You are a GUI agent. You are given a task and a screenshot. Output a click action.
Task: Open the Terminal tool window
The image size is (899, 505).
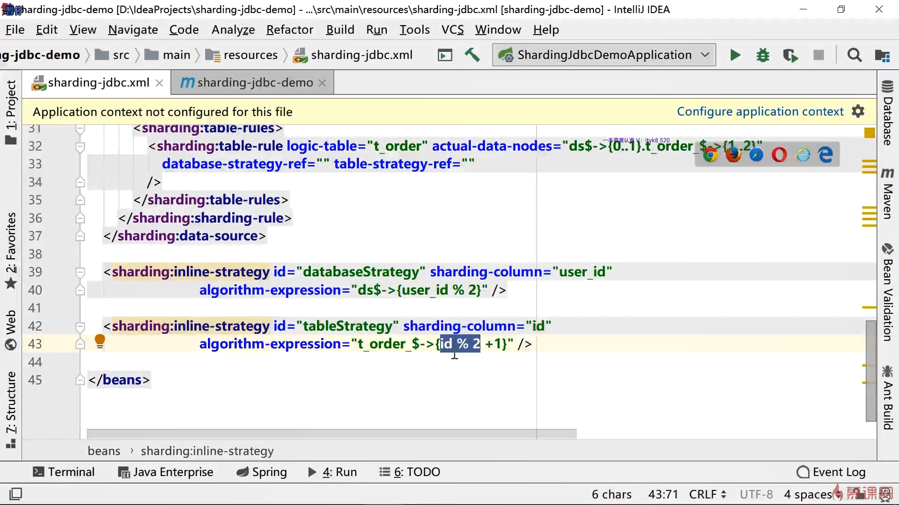click(x=64, y=472)
